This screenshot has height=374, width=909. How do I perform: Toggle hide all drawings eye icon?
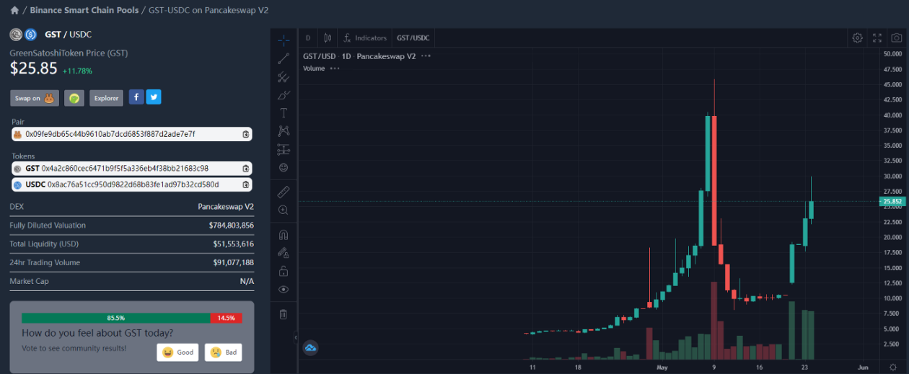coord(284,289)
